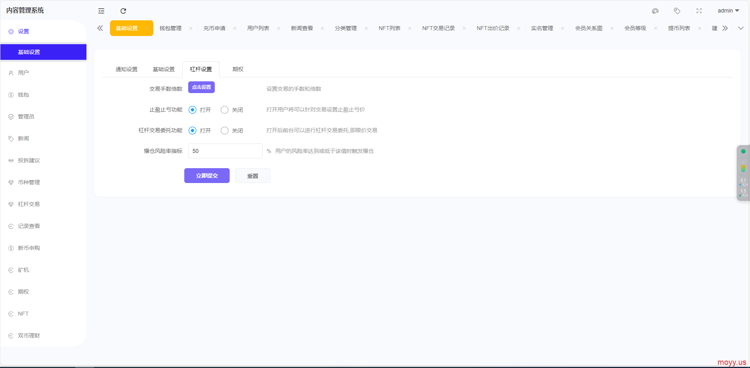Screen dimensions: 750x368
Task: Click the 内容管理系统 logo title
Action: (x=25, y=11)
